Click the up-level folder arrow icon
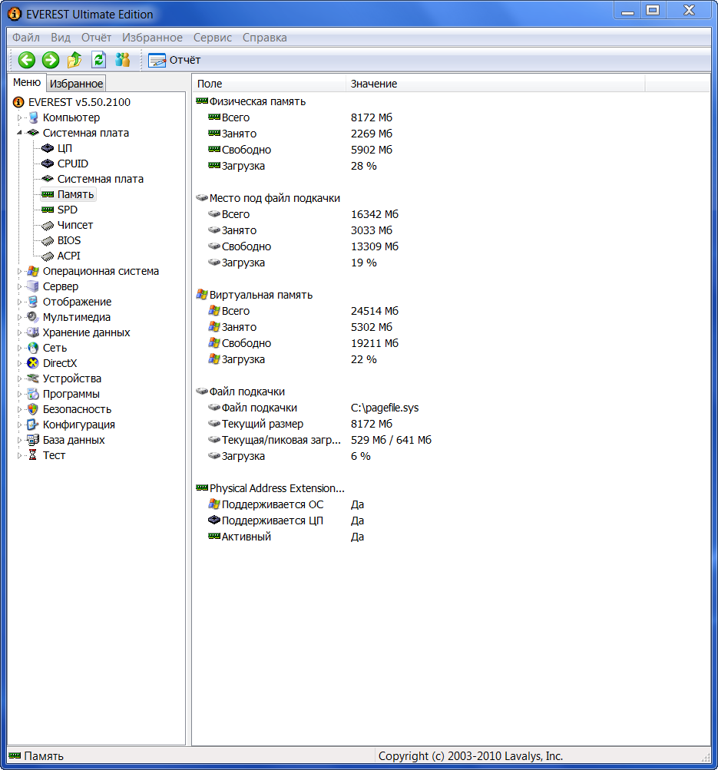The image size is (718, 770). (74, 60)
